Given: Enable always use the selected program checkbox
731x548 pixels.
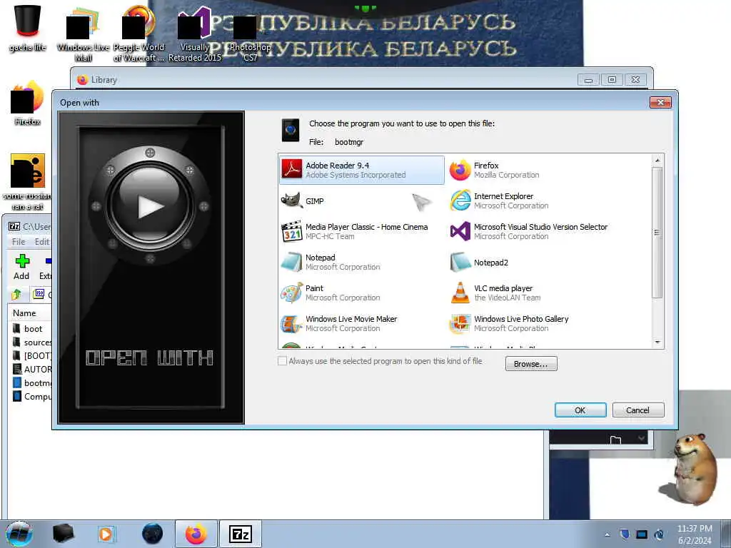Looking at the screenshot, I should tap(282, 361).
